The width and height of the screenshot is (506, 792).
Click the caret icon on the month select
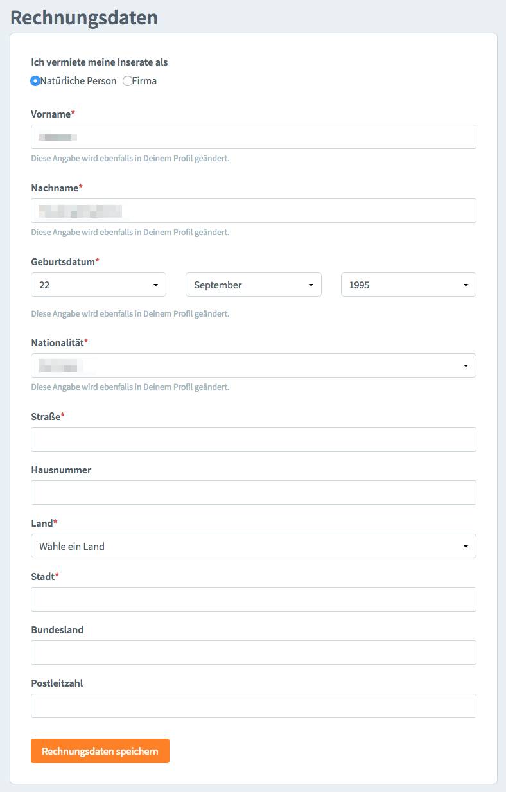[x=311, y=285]
